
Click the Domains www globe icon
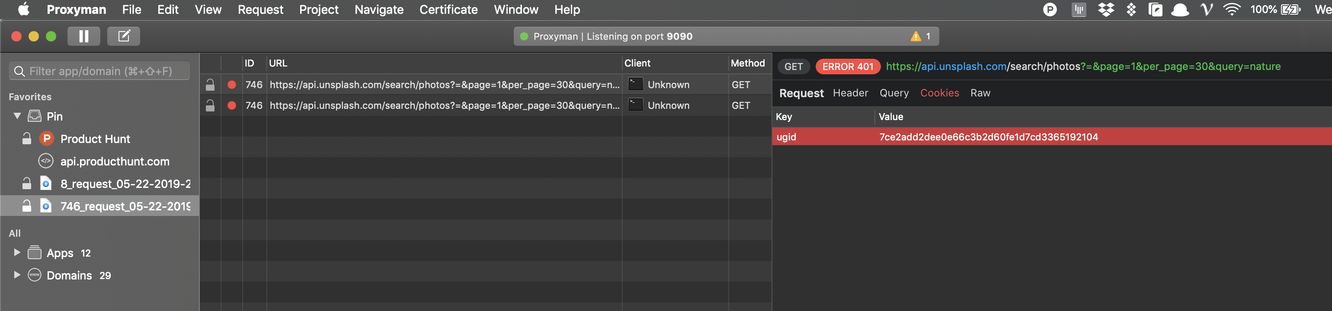click(35, 275)
